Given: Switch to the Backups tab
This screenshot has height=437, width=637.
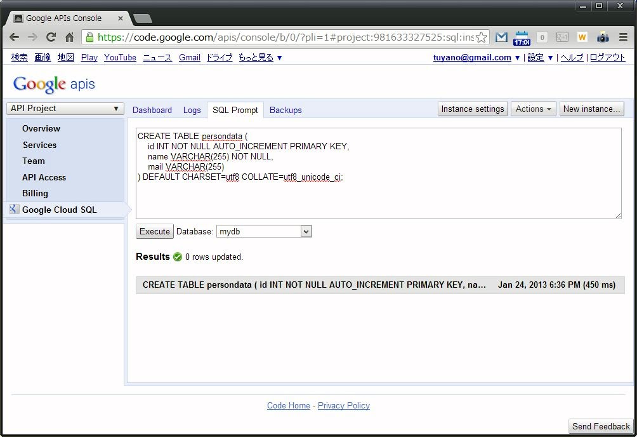Looking at the screenshot, I should [286, 110].
